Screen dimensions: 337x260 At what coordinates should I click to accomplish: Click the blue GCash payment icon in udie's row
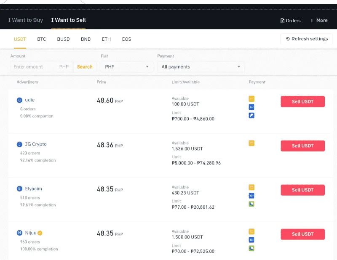tap(251, 107)
